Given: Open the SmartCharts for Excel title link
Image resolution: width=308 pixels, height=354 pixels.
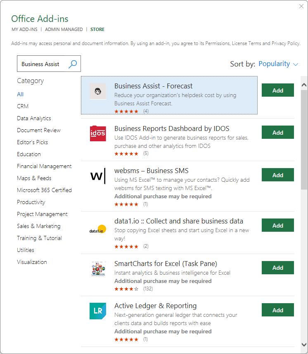Looking at the screenshot, I should [166, 264].
